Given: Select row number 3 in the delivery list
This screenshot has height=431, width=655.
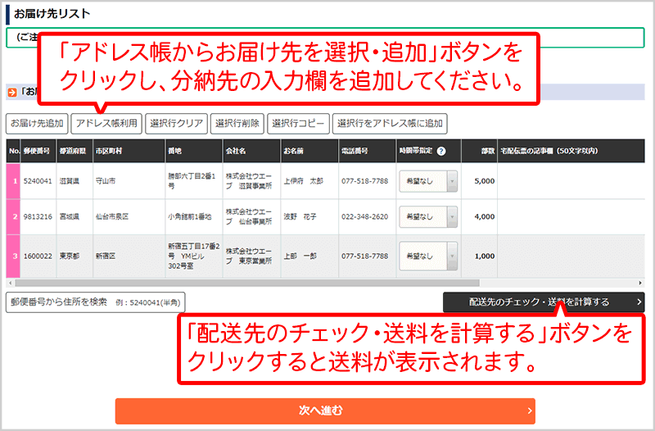Looking at the screenshot, I should (x=14, y=256).
